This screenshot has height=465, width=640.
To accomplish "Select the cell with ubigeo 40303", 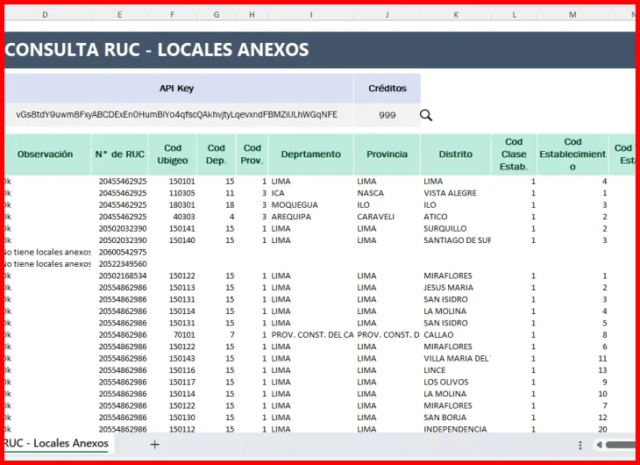I will tap(172, 217).
